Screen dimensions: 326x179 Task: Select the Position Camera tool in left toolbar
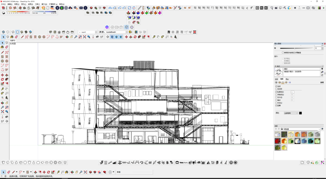tap(2, 117)
